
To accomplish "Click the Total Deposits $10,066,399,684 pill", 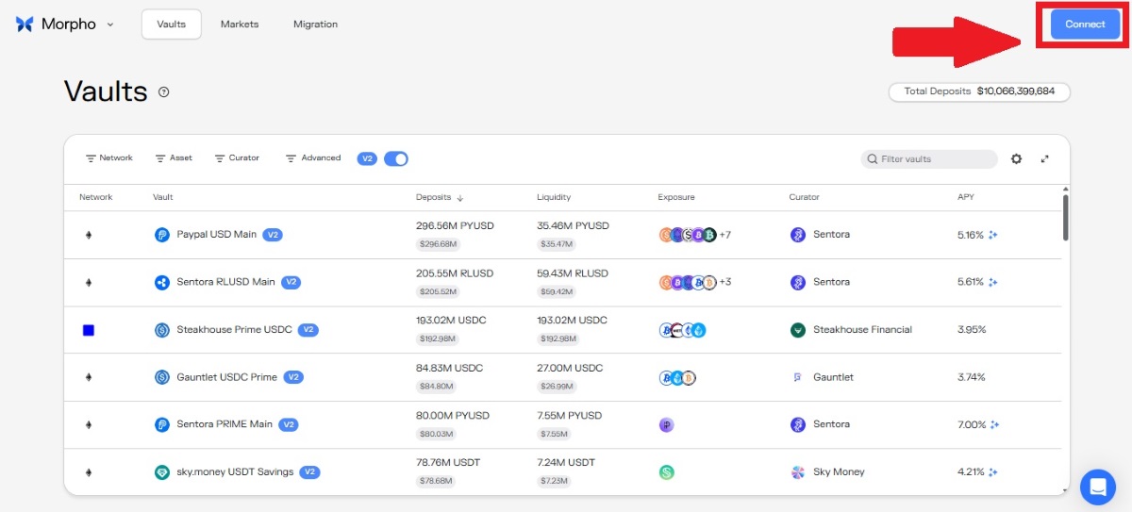I will pos(979,91).
